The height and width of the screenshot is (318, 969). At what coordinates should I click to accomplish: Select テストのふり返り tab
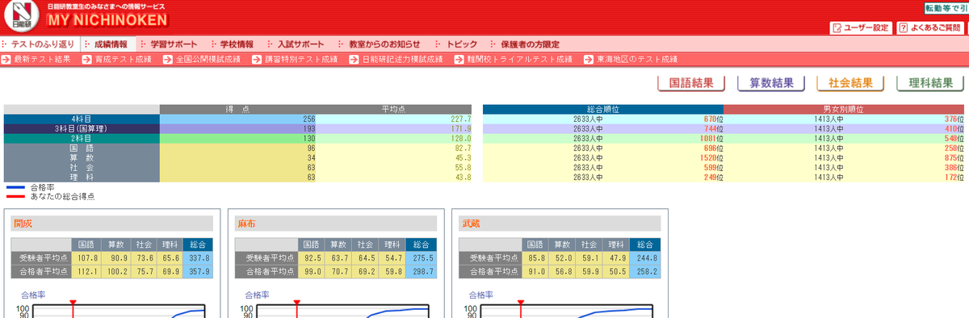39,44
